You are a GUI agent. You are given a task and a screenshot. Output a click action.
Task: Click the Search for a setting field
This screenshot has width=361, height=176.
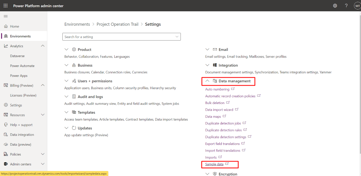122,37
